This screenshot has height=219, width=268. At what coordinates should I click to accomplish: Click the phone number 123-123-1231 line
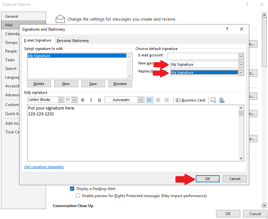[x=41, y=114]
